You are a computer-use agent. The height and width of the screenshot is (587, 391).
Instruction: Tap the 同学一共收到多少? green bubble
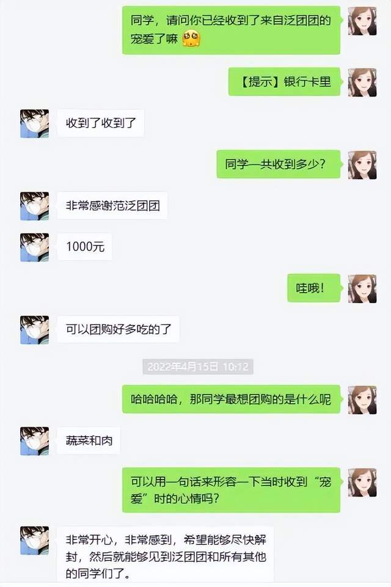[x=279, y=164]
